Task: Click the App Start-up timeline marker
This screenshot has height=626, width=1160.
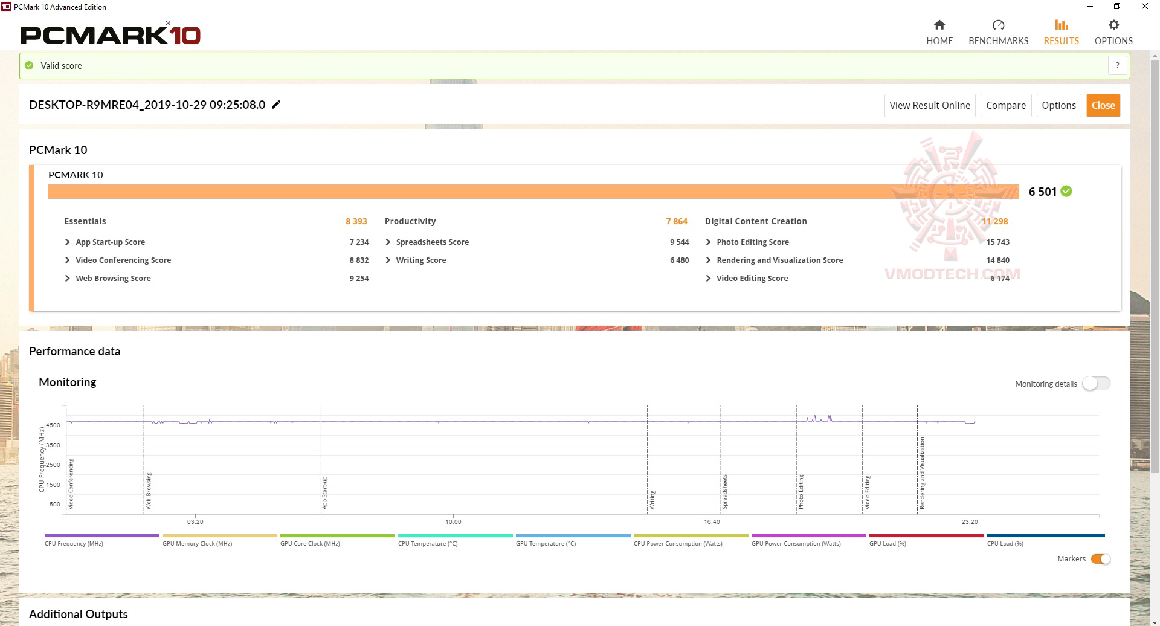Action: tap(324, 492)
